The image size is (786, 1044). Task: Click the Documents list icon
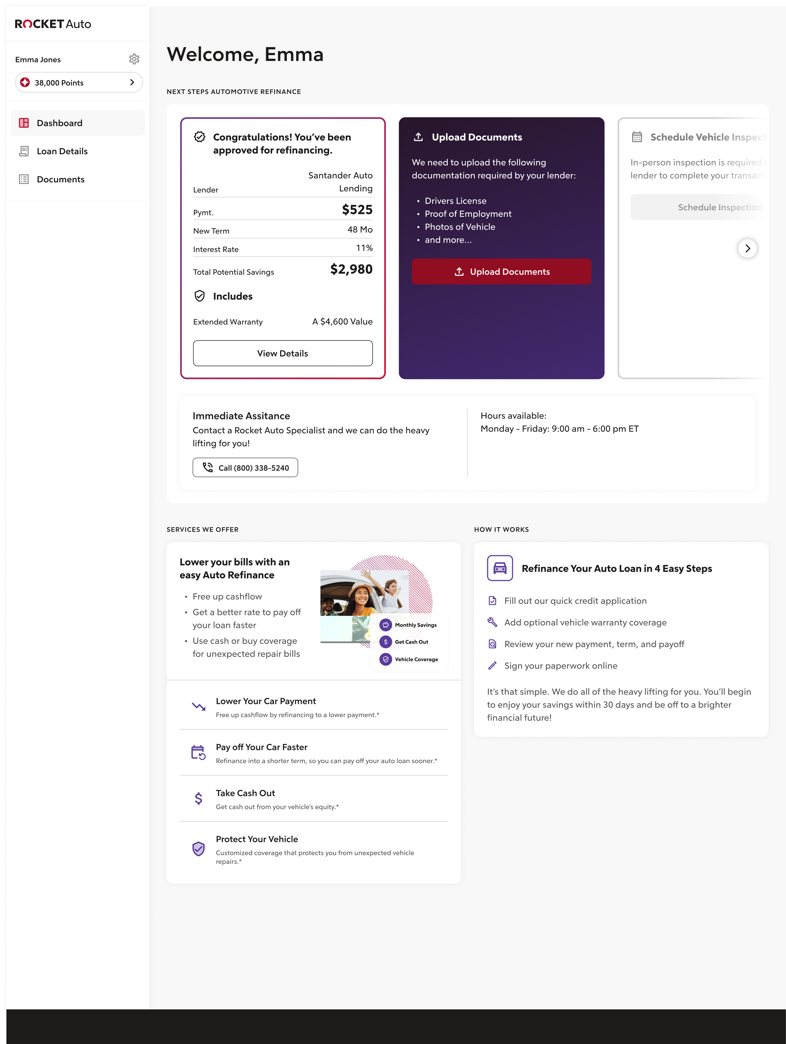(x=24, y=179)
